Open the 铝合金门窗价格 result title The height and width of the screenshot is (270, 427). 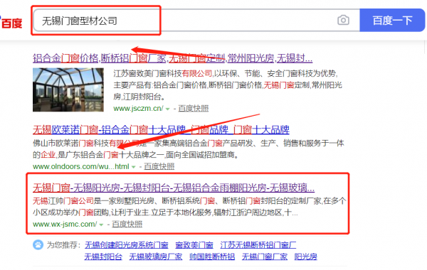coord(172,58)
